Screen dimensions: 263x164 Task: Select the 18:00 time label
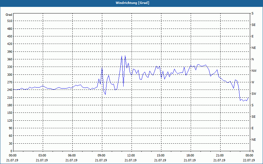[x=191, y=155]
